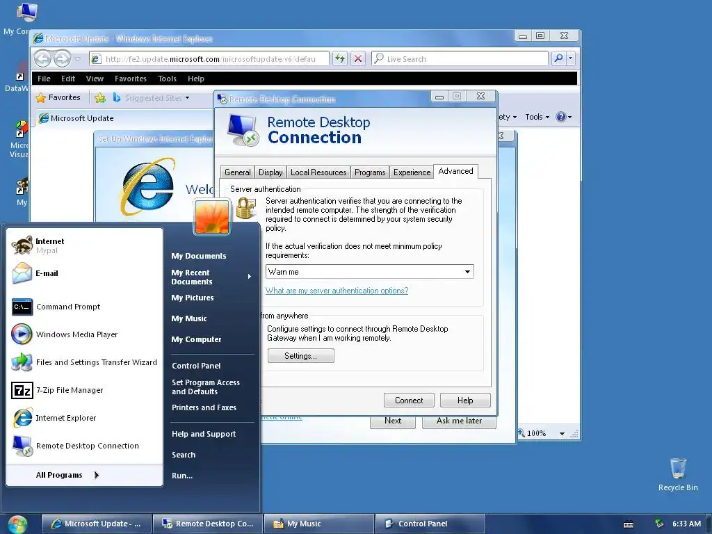Click the IE Back navigation button
Viewport: 712px width, 534px height.
(43, 58)
